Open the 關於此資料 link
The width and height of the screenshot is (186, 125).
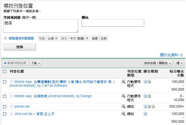pyautogui.click(x=169, y=55)
